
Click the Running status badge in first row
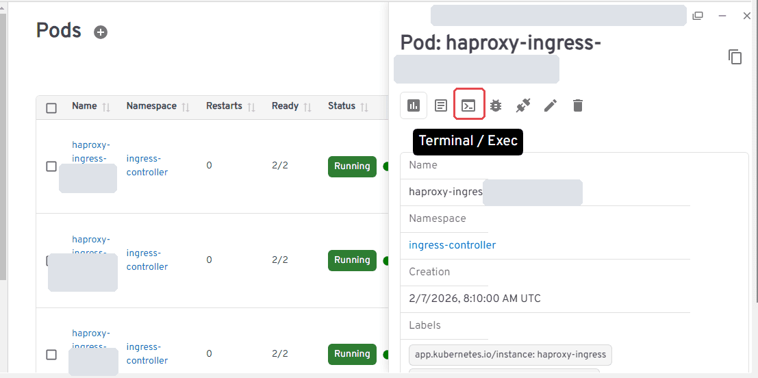coord(352,166)
